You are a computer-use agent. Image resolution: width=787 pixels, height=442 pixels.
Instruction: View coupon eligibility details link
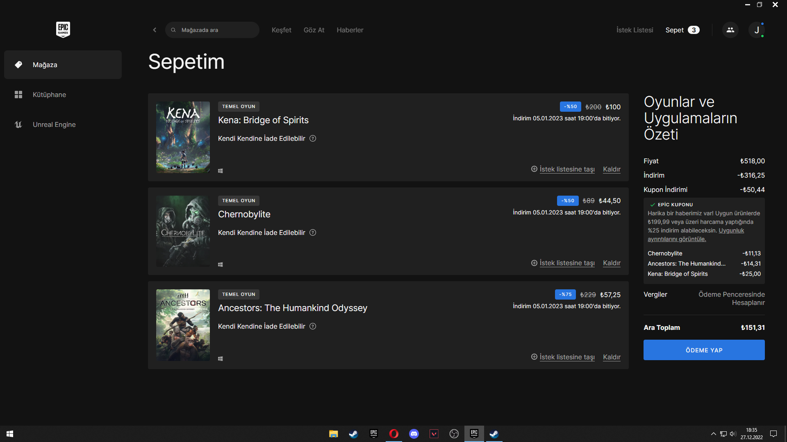tap(696, 235)
